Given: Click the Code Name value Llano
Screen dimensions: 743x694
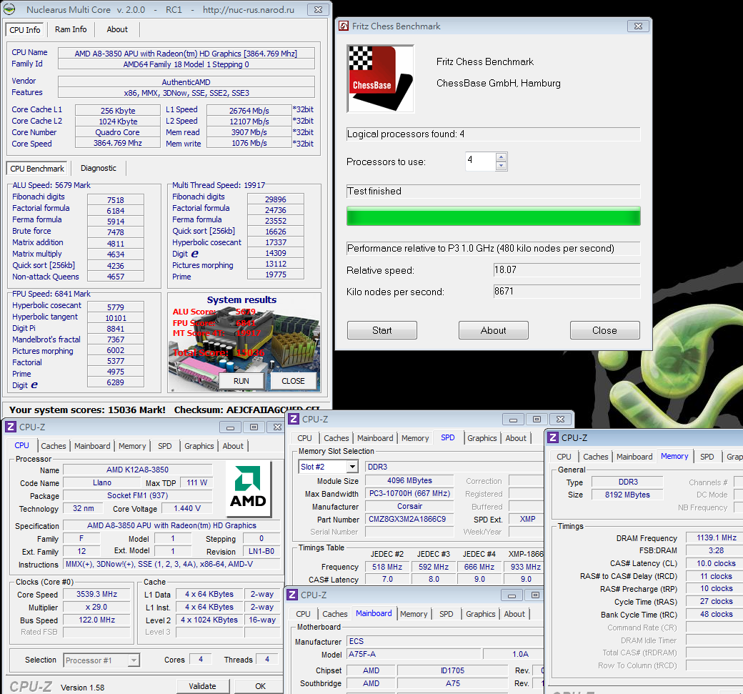Looking at the screenshot, I should 102,482.
